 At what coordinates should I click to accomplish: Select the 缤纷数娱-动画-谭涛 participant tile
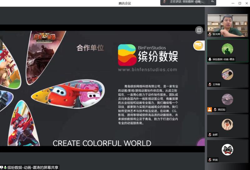(227, 51)
